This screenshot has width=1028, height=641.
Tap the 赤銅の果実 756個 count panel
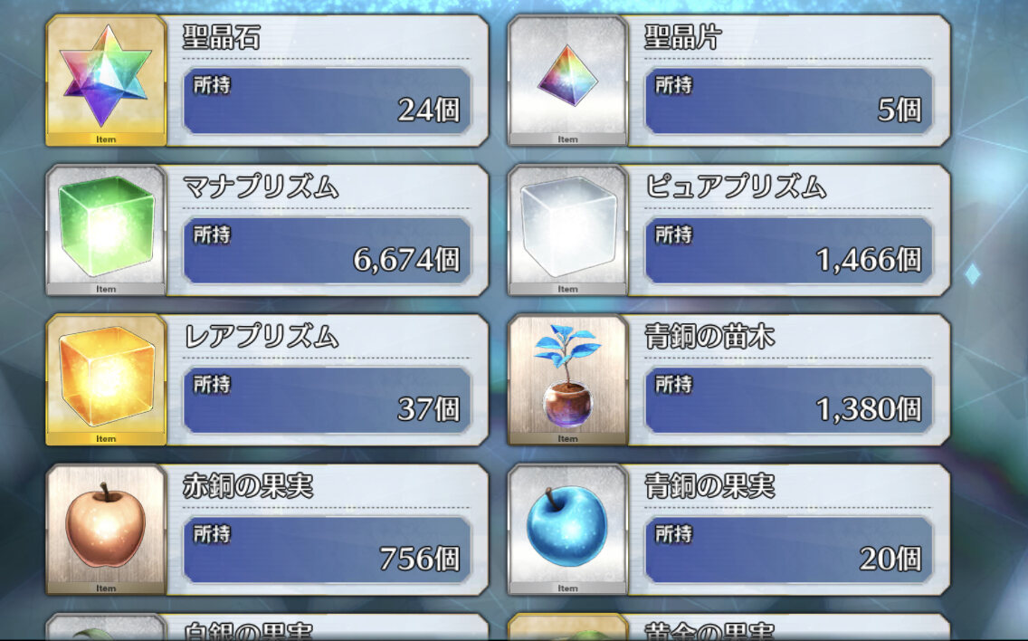pyautogui.click(x=328, y=550)
